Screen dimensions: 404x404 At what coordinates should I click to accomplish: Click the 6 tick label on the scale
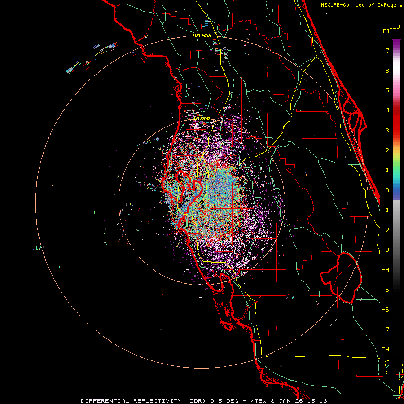coord(387,70)
